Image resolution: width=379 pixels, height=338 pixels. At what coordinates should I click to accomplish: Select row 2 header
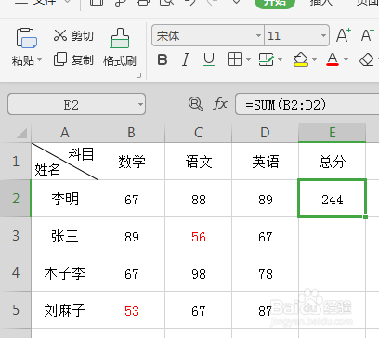(x=16, y=199)
